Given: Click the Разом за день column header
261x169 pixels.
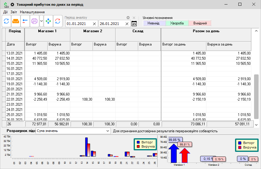Looking at the screenshot, I should pyautogui.click(x=206, y=31).
